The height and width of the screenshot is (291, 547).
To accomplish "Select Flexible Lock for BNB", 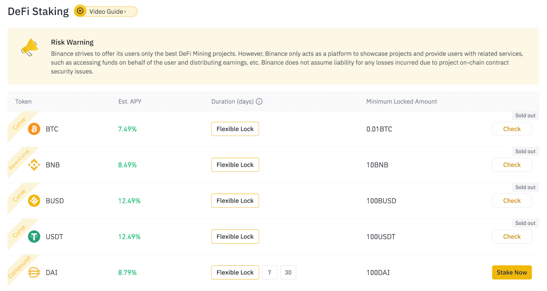I will coord(235,165).
